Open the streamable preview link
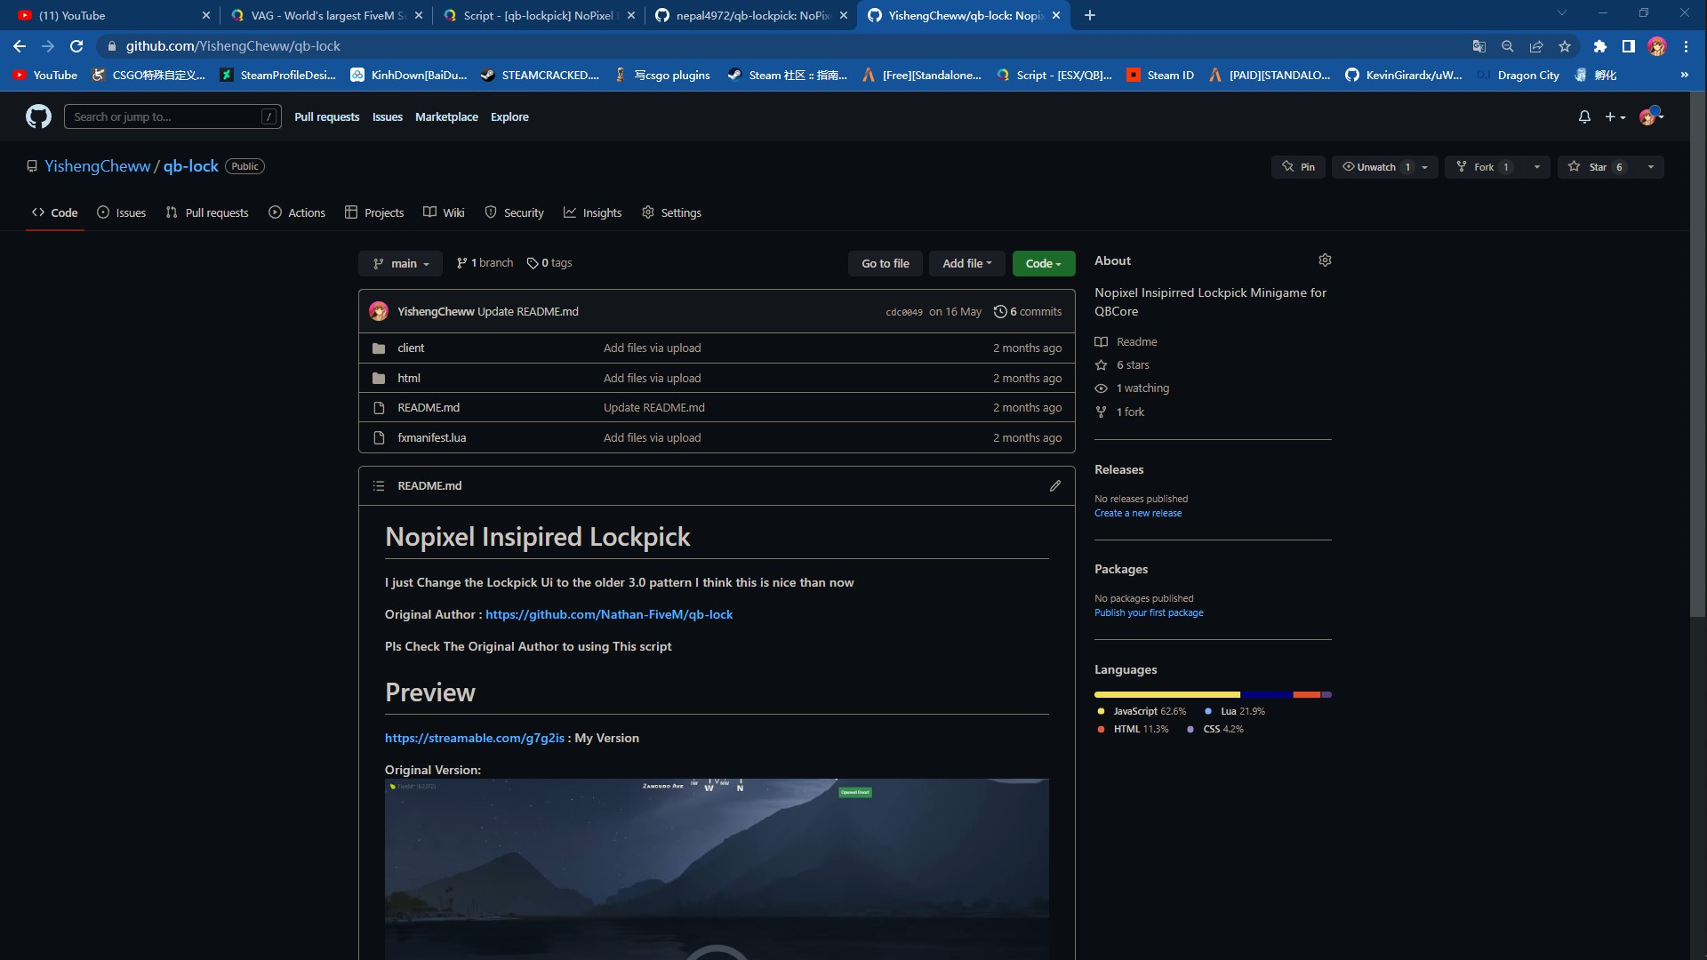This screenshot has width=1707, height=960. pos(475,738)
